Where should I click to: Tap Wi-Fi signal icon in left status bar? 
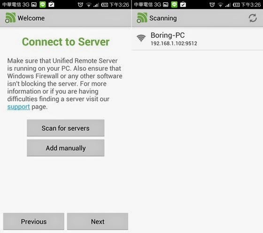89,5
